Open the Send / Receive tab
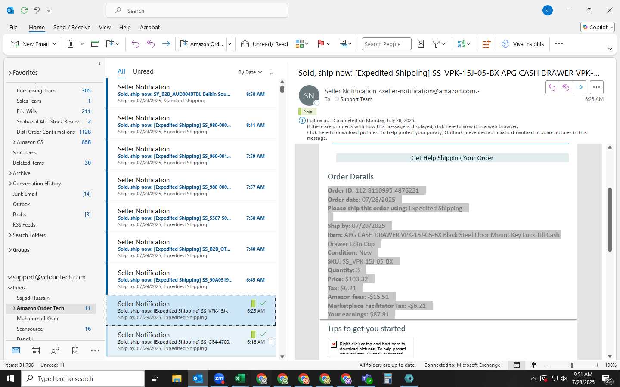 pos(72,27)
